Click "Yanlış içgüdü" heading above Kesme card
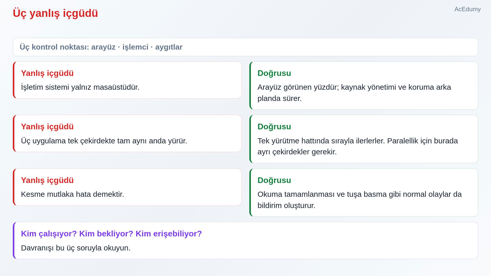Viewport: 491px width, 276px height. [47, 180]
